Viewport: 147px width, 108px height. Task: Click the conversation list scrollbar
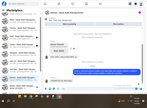coord(41,44)
